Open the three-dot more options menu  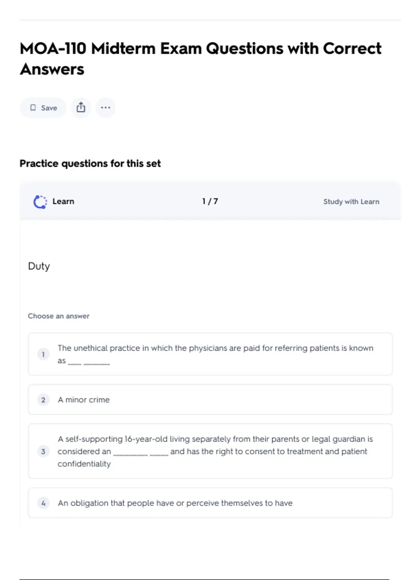pyautogui.click(x=105, y=108)
